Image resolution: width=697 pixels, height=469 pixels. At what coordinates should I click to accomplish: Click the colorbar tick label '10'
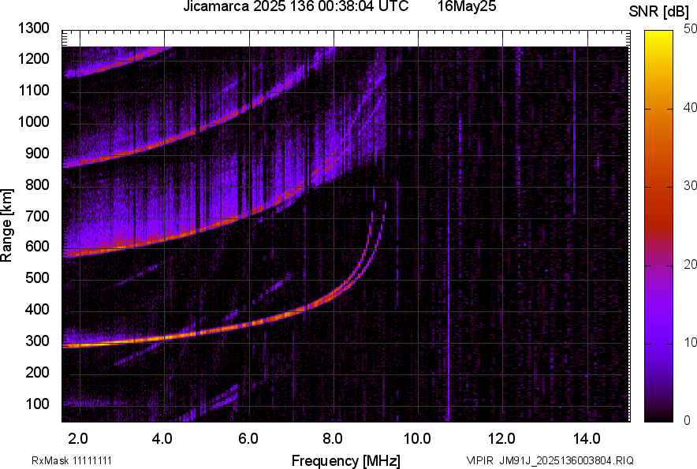(690, 342)
